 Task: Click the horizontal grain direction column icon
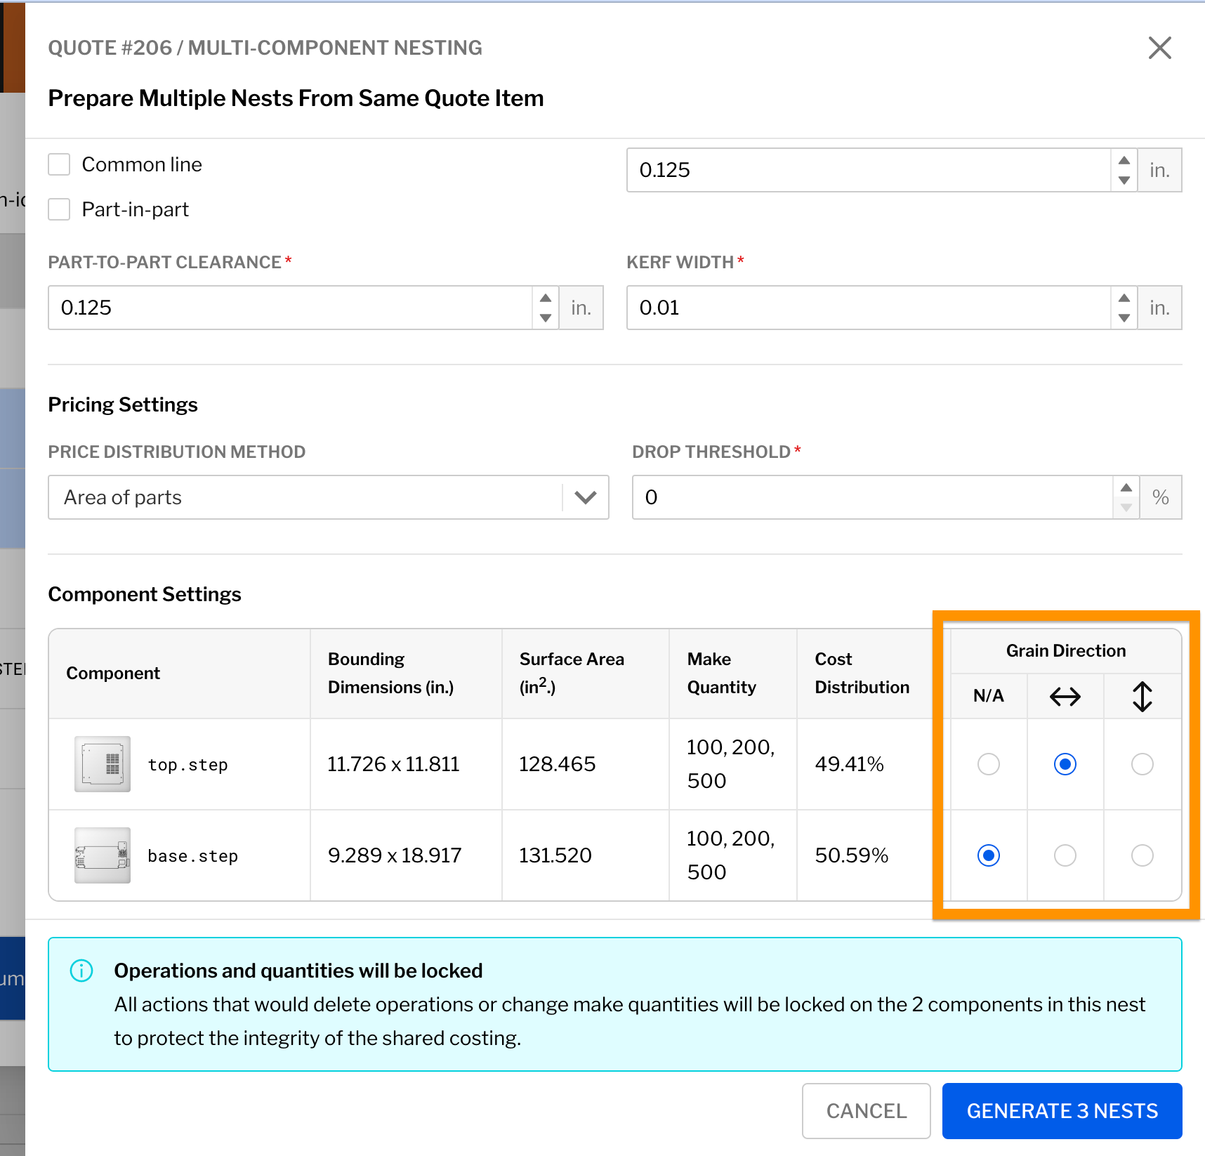click(1065, 696)
